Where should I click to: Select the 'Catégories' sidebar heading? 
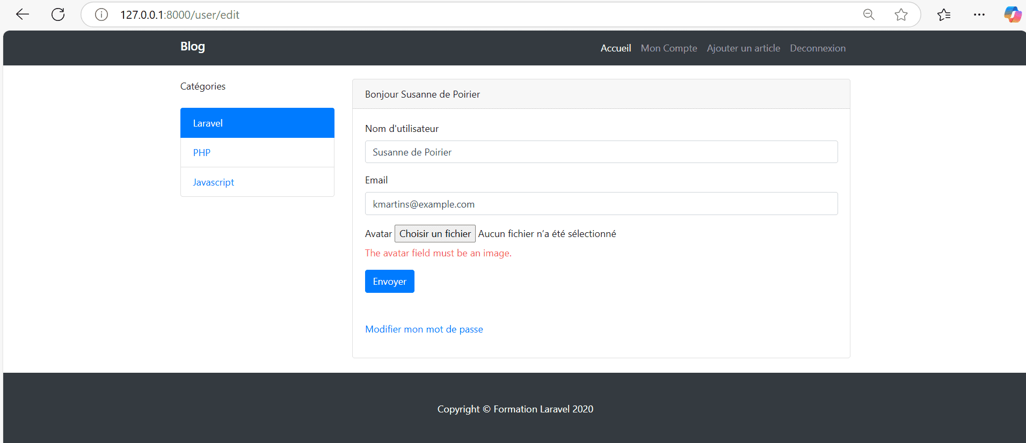coord(203,86)
